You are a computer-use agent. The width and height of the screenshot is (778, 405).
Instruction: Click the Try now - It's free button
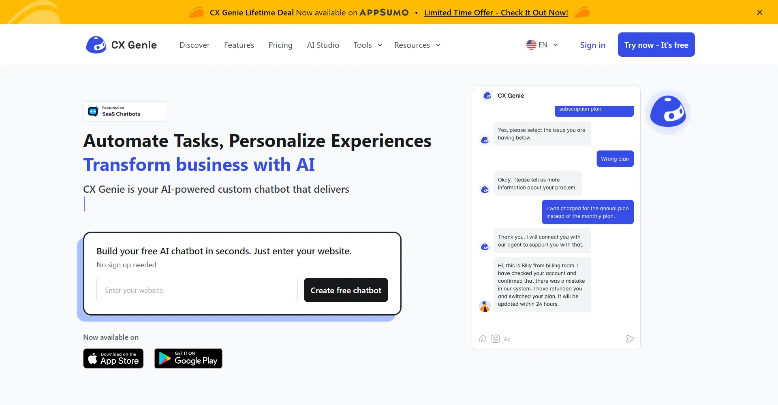[x=656, y=45]
